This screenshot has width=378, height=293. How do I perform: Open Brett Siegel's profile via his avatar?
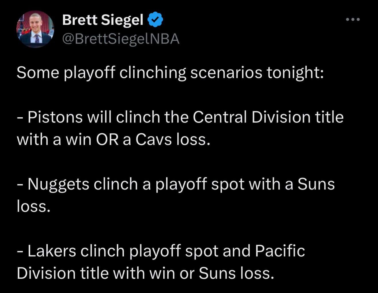(x=35, y=29)
